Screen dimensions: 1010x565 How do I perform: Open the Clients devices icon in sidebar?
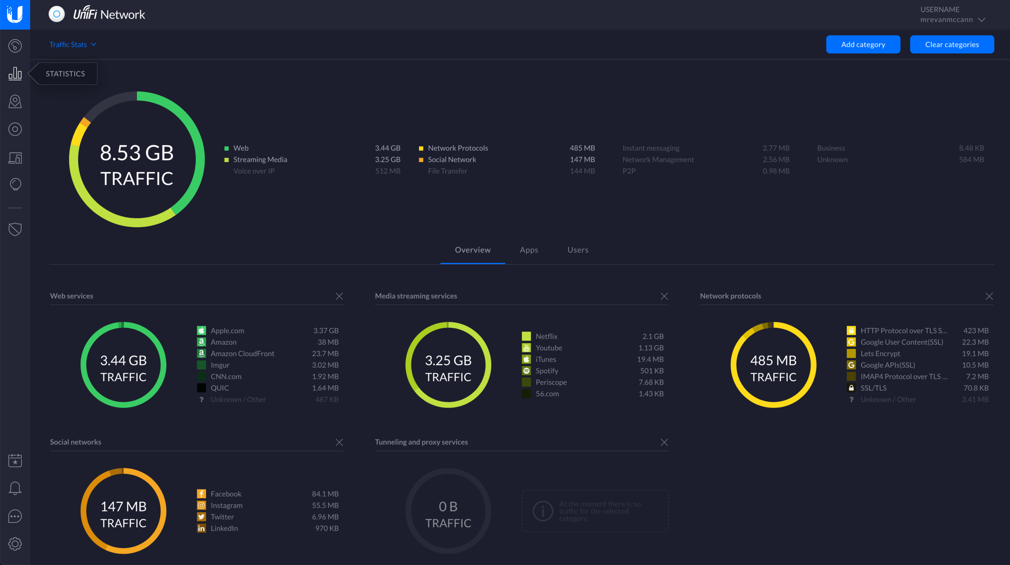pos(15,158)
